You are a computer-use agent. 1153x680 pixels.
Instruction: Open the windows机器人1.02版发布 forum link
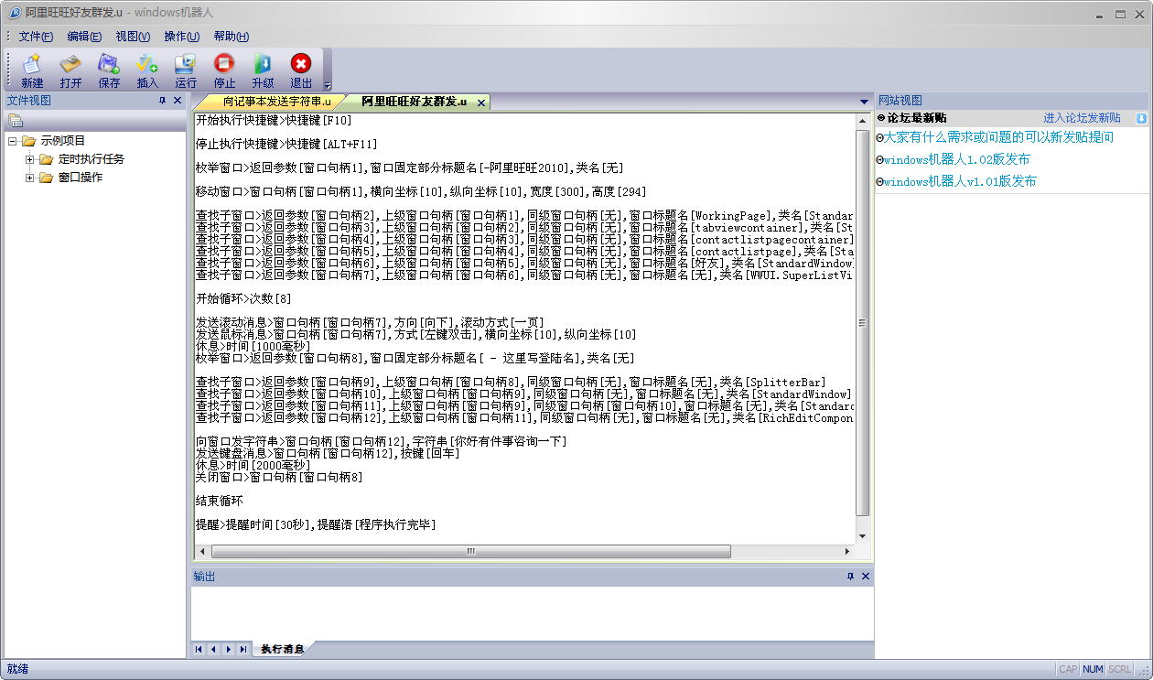[956, 159]
